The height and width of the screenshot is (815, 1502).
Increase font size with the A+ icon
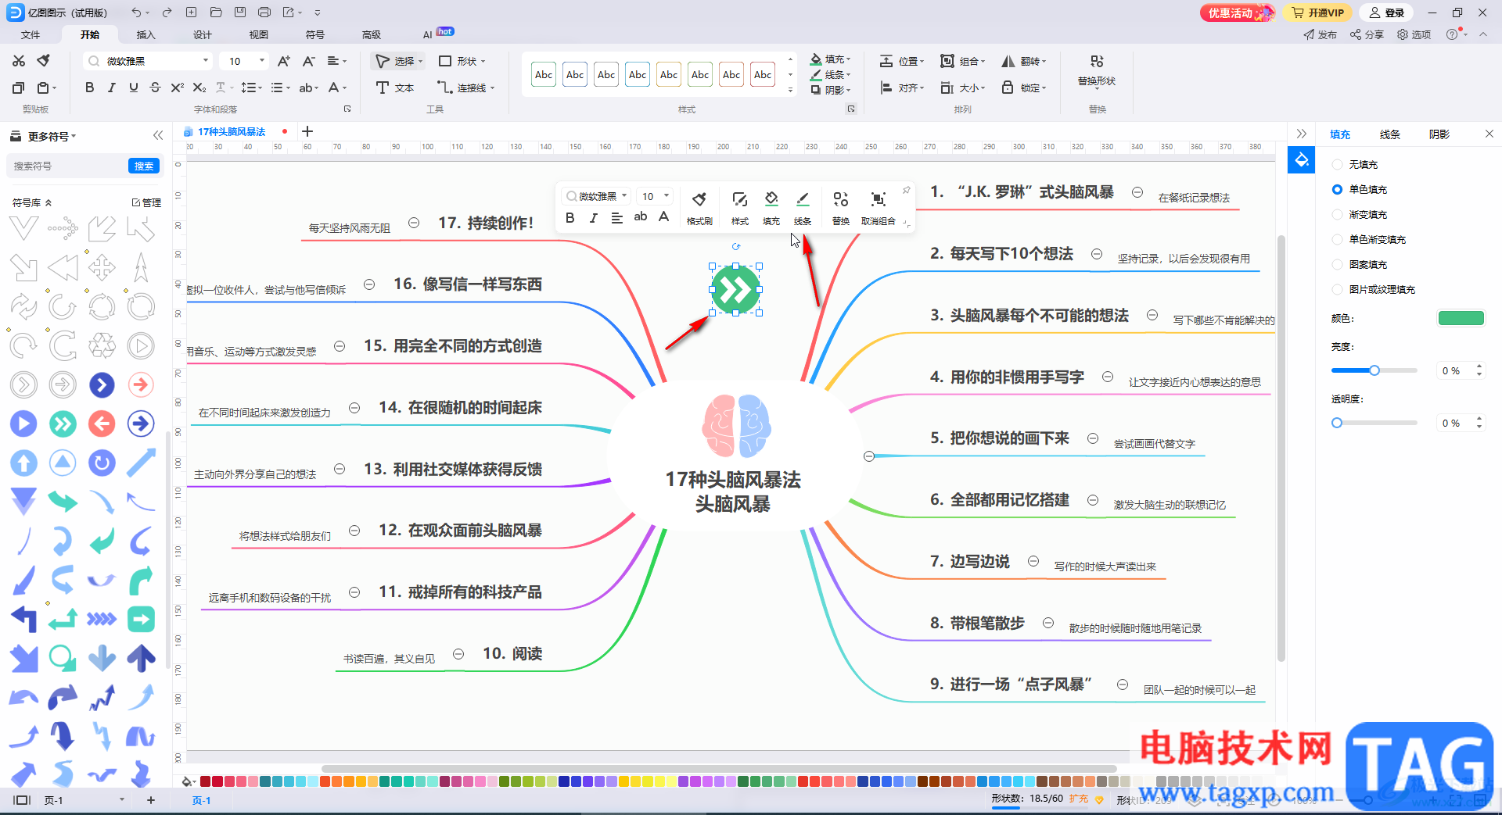click(284, 61)
